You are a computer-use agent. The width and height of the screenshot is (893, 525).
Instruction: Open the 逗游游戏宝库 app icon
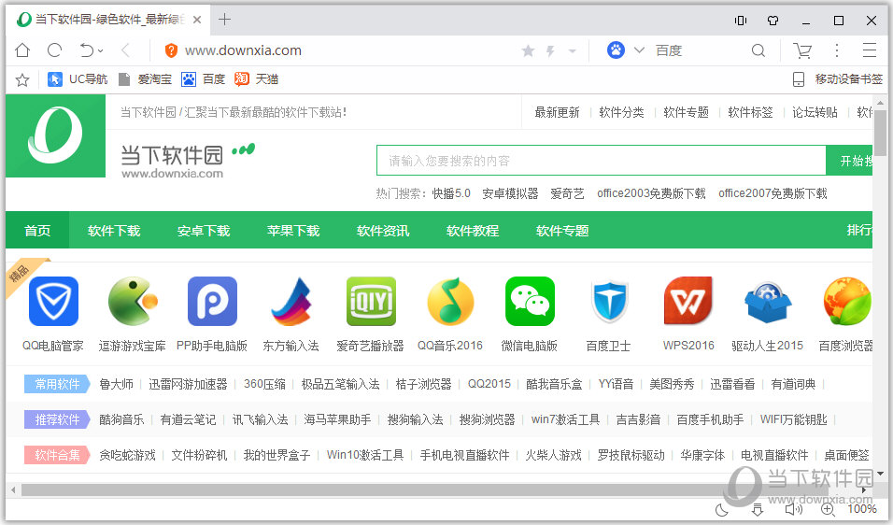(133, 301)
